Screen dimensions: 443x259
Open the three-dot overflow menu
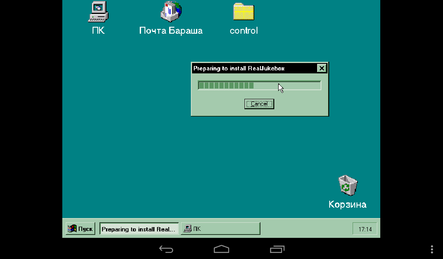432,249
